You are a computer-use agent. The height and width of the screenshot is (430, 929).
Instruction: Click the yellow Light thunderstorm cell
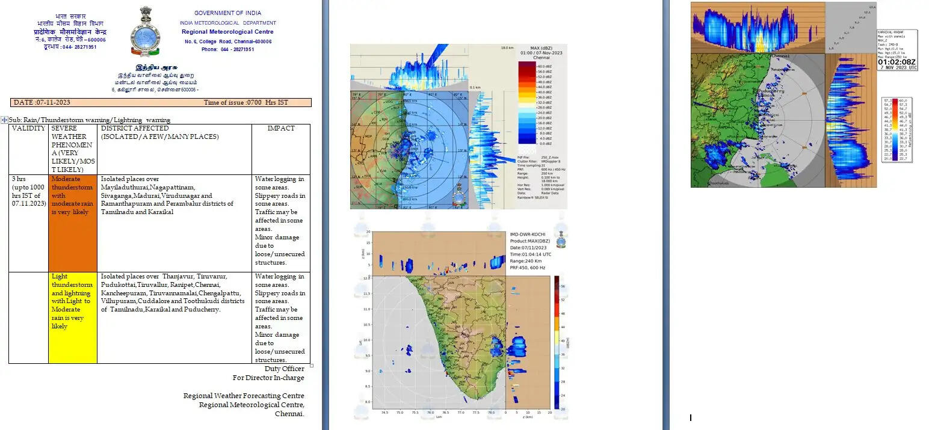(72, 318)
